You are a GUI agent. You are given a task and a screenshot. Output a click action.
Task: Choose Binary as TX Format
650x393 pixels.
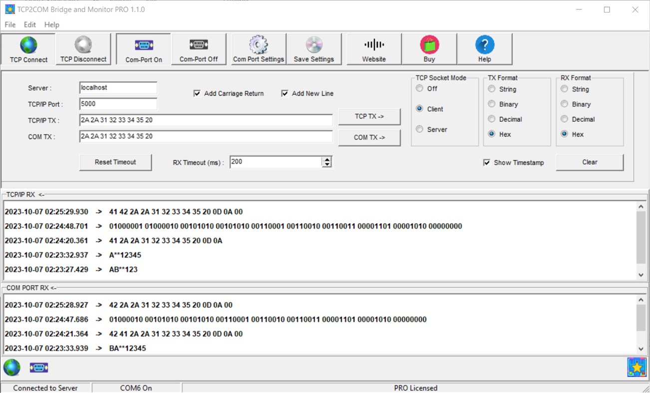pyautogui.click(x=491, y=104)
